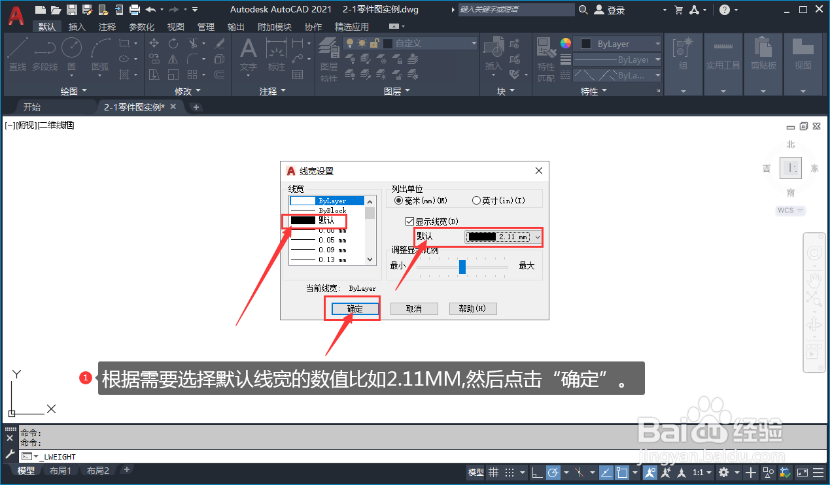Open the lineweight ByLayer dropdown in Properties panel
The height and width of the screenshot is (485, 830).
tap(618, 59)
